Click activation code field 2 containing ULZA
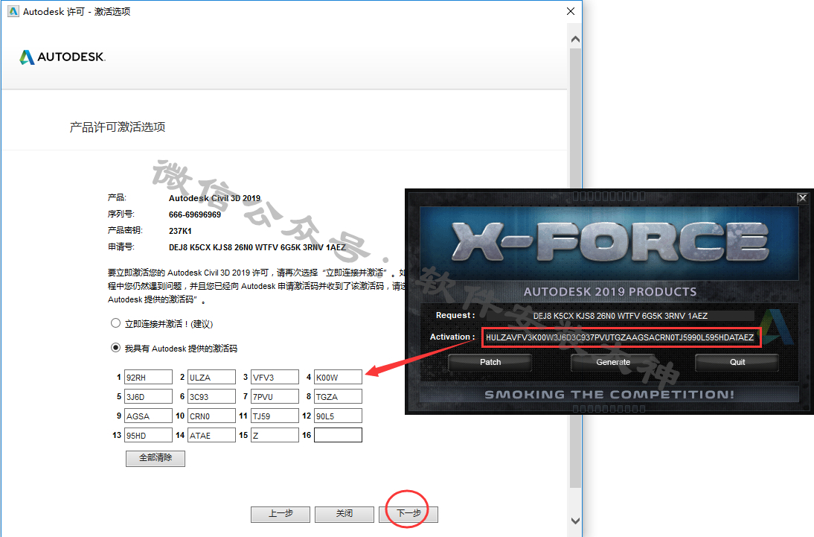 click(x=212, y=377)
